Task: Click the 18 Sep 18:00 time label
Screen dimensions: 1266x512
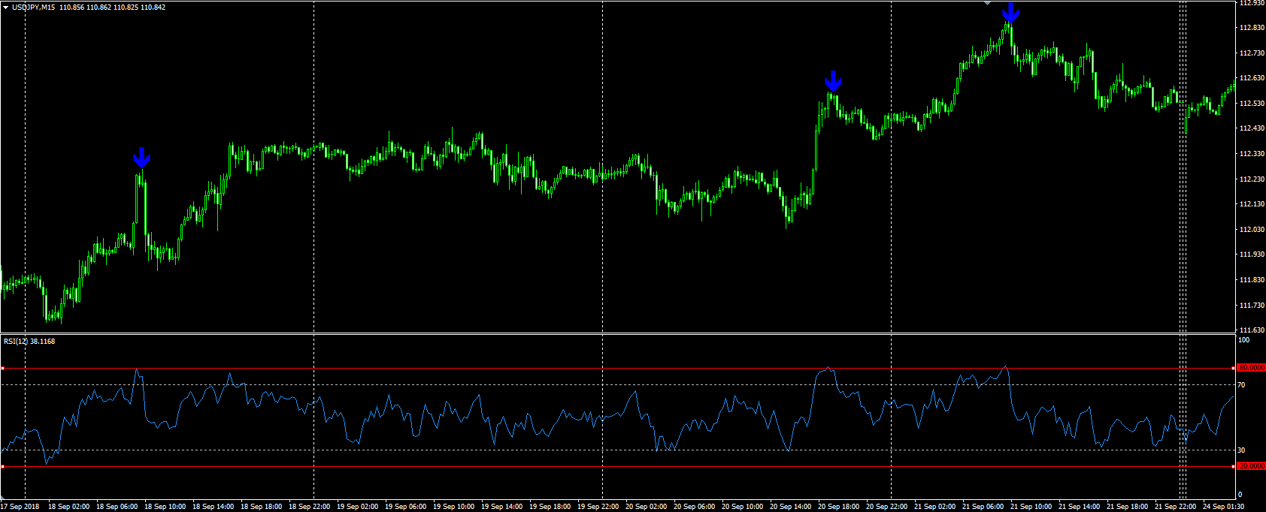Action: 262,507
